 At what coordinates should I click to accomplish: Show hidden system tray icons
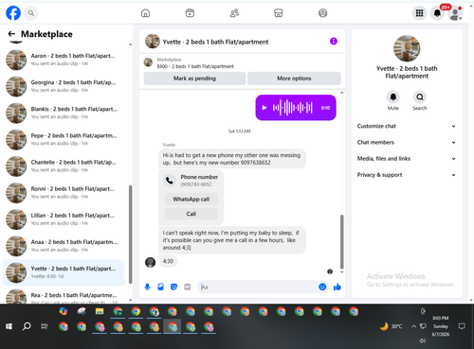[x=413, y=326]
